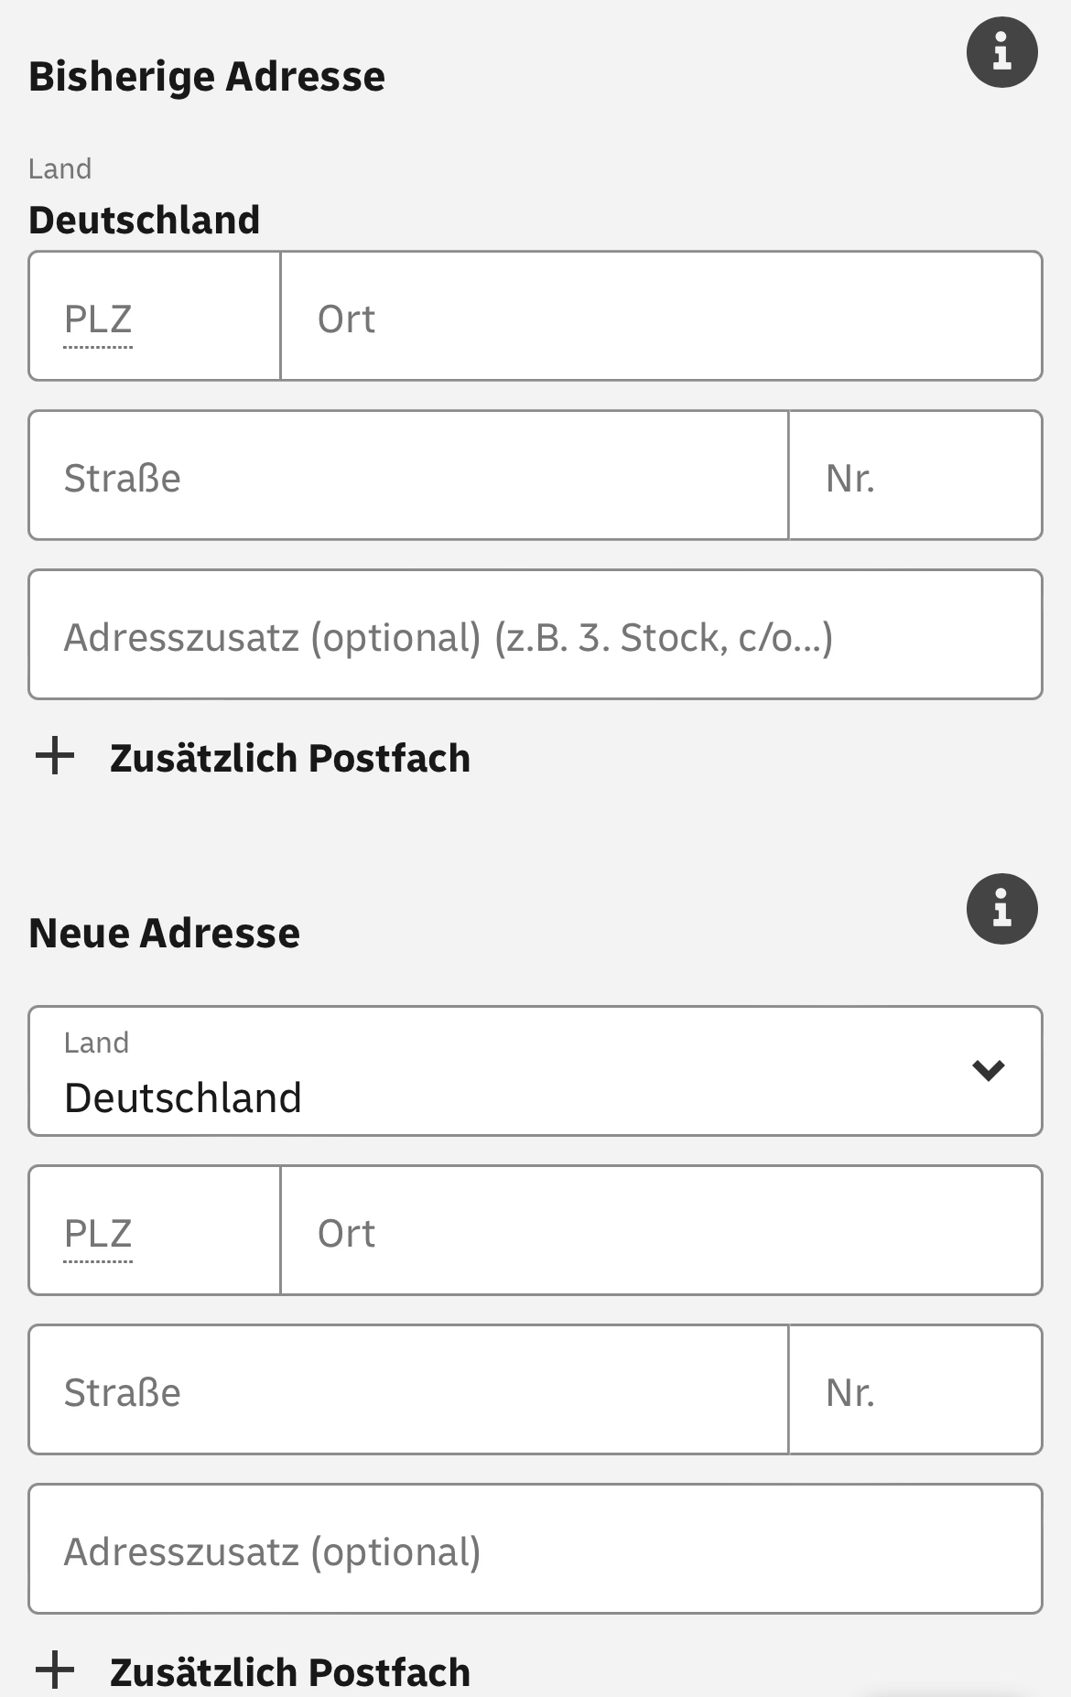Select Straße field of previous address
This screenshot has width=1071, height=1697.
point(408,475)
